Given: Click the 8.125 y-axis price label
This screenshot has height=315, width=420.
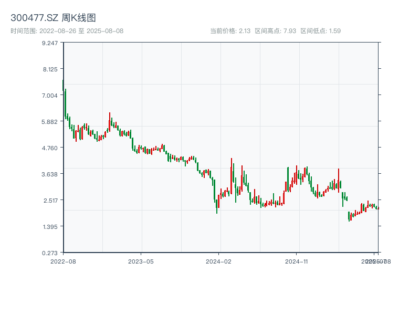Looking at the screenshot, I should pyautogui.click(x=50, y=69).
